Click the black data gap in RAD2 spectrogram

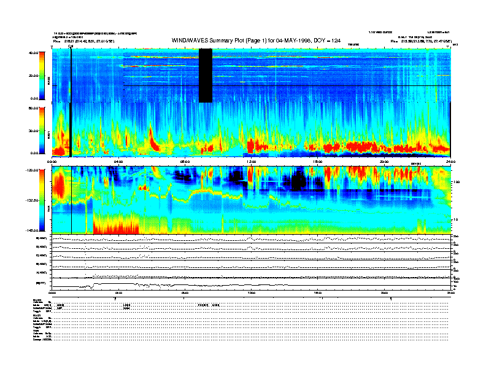pyautogui.click(x=205, y=76)
